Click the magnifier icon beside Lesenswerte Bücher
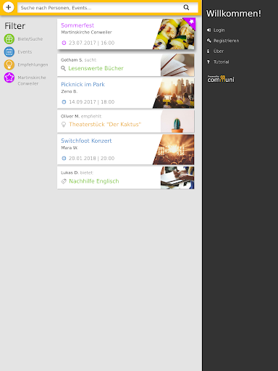This screenshot has height=371, width=278. coord(63,68)
